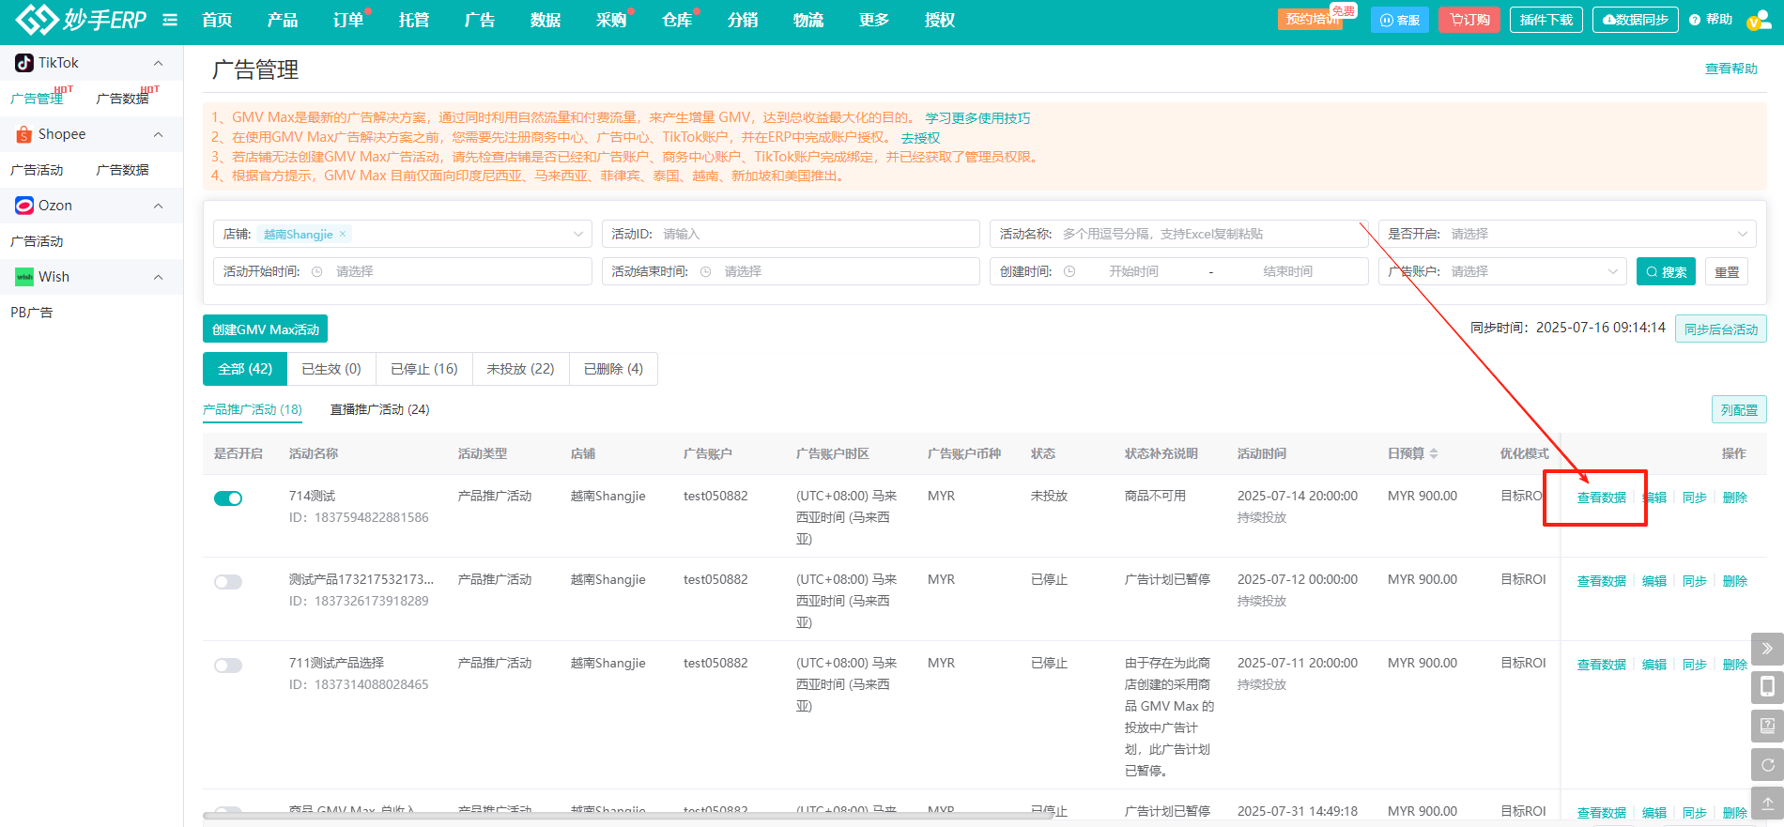Screen dimensions: 1784x827
Task: Switch to 已删除 (4) tab
Action: click(613, 369)
